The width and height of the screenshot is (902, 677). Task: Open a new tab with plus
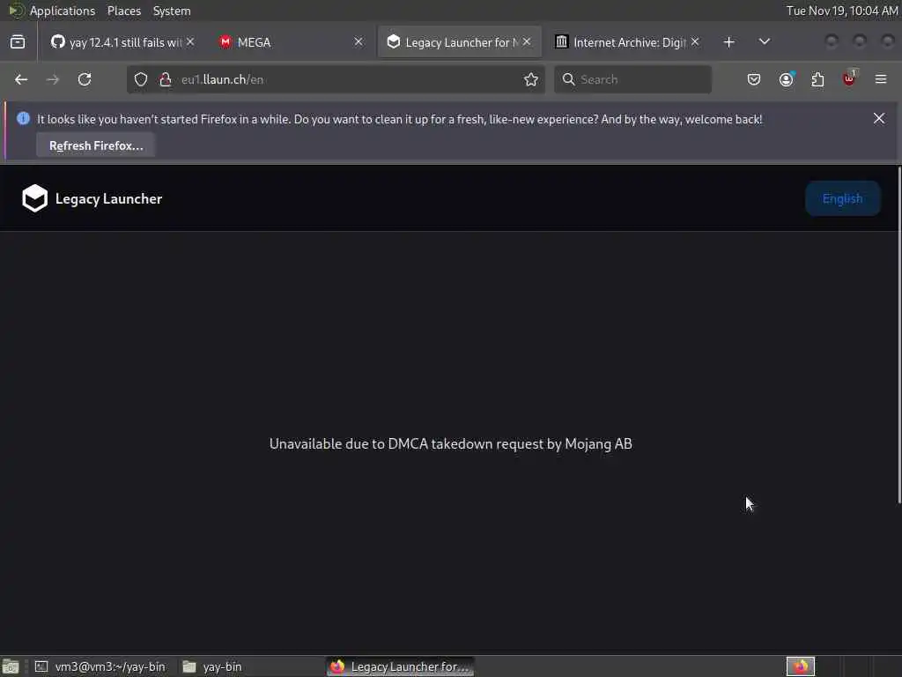728,42
